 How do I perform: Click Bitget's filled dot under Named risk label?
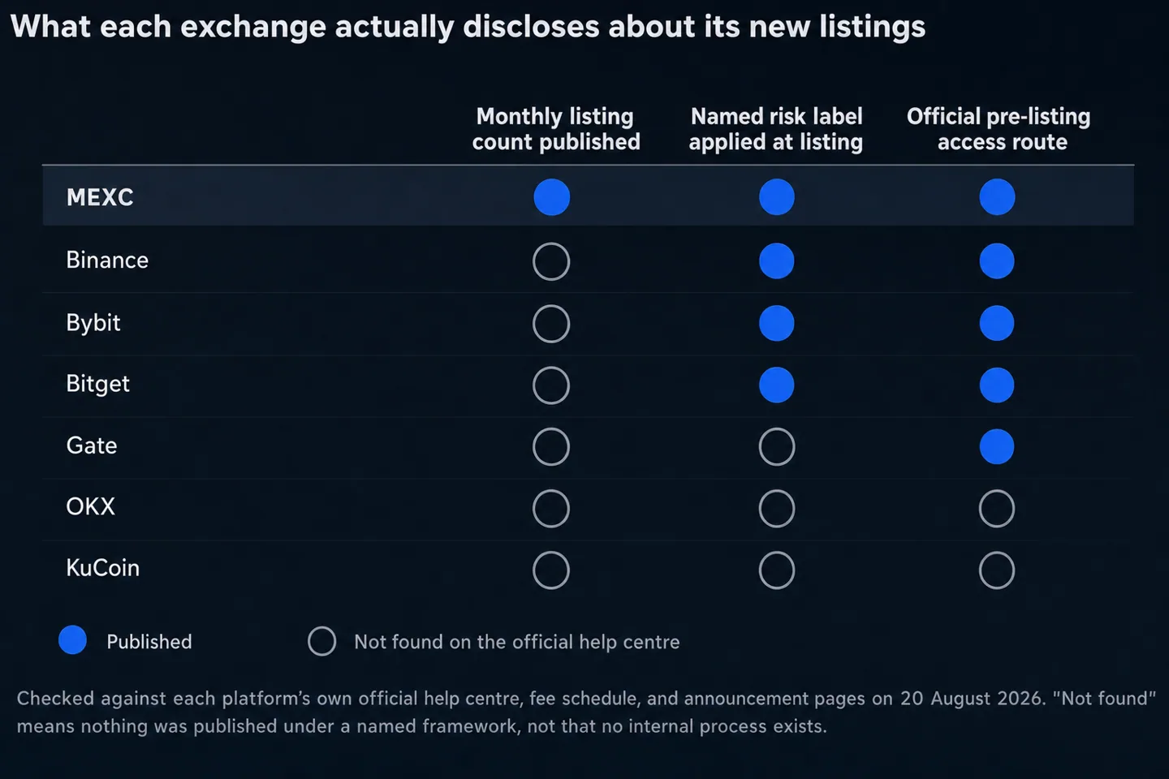[x=777, y=385]
